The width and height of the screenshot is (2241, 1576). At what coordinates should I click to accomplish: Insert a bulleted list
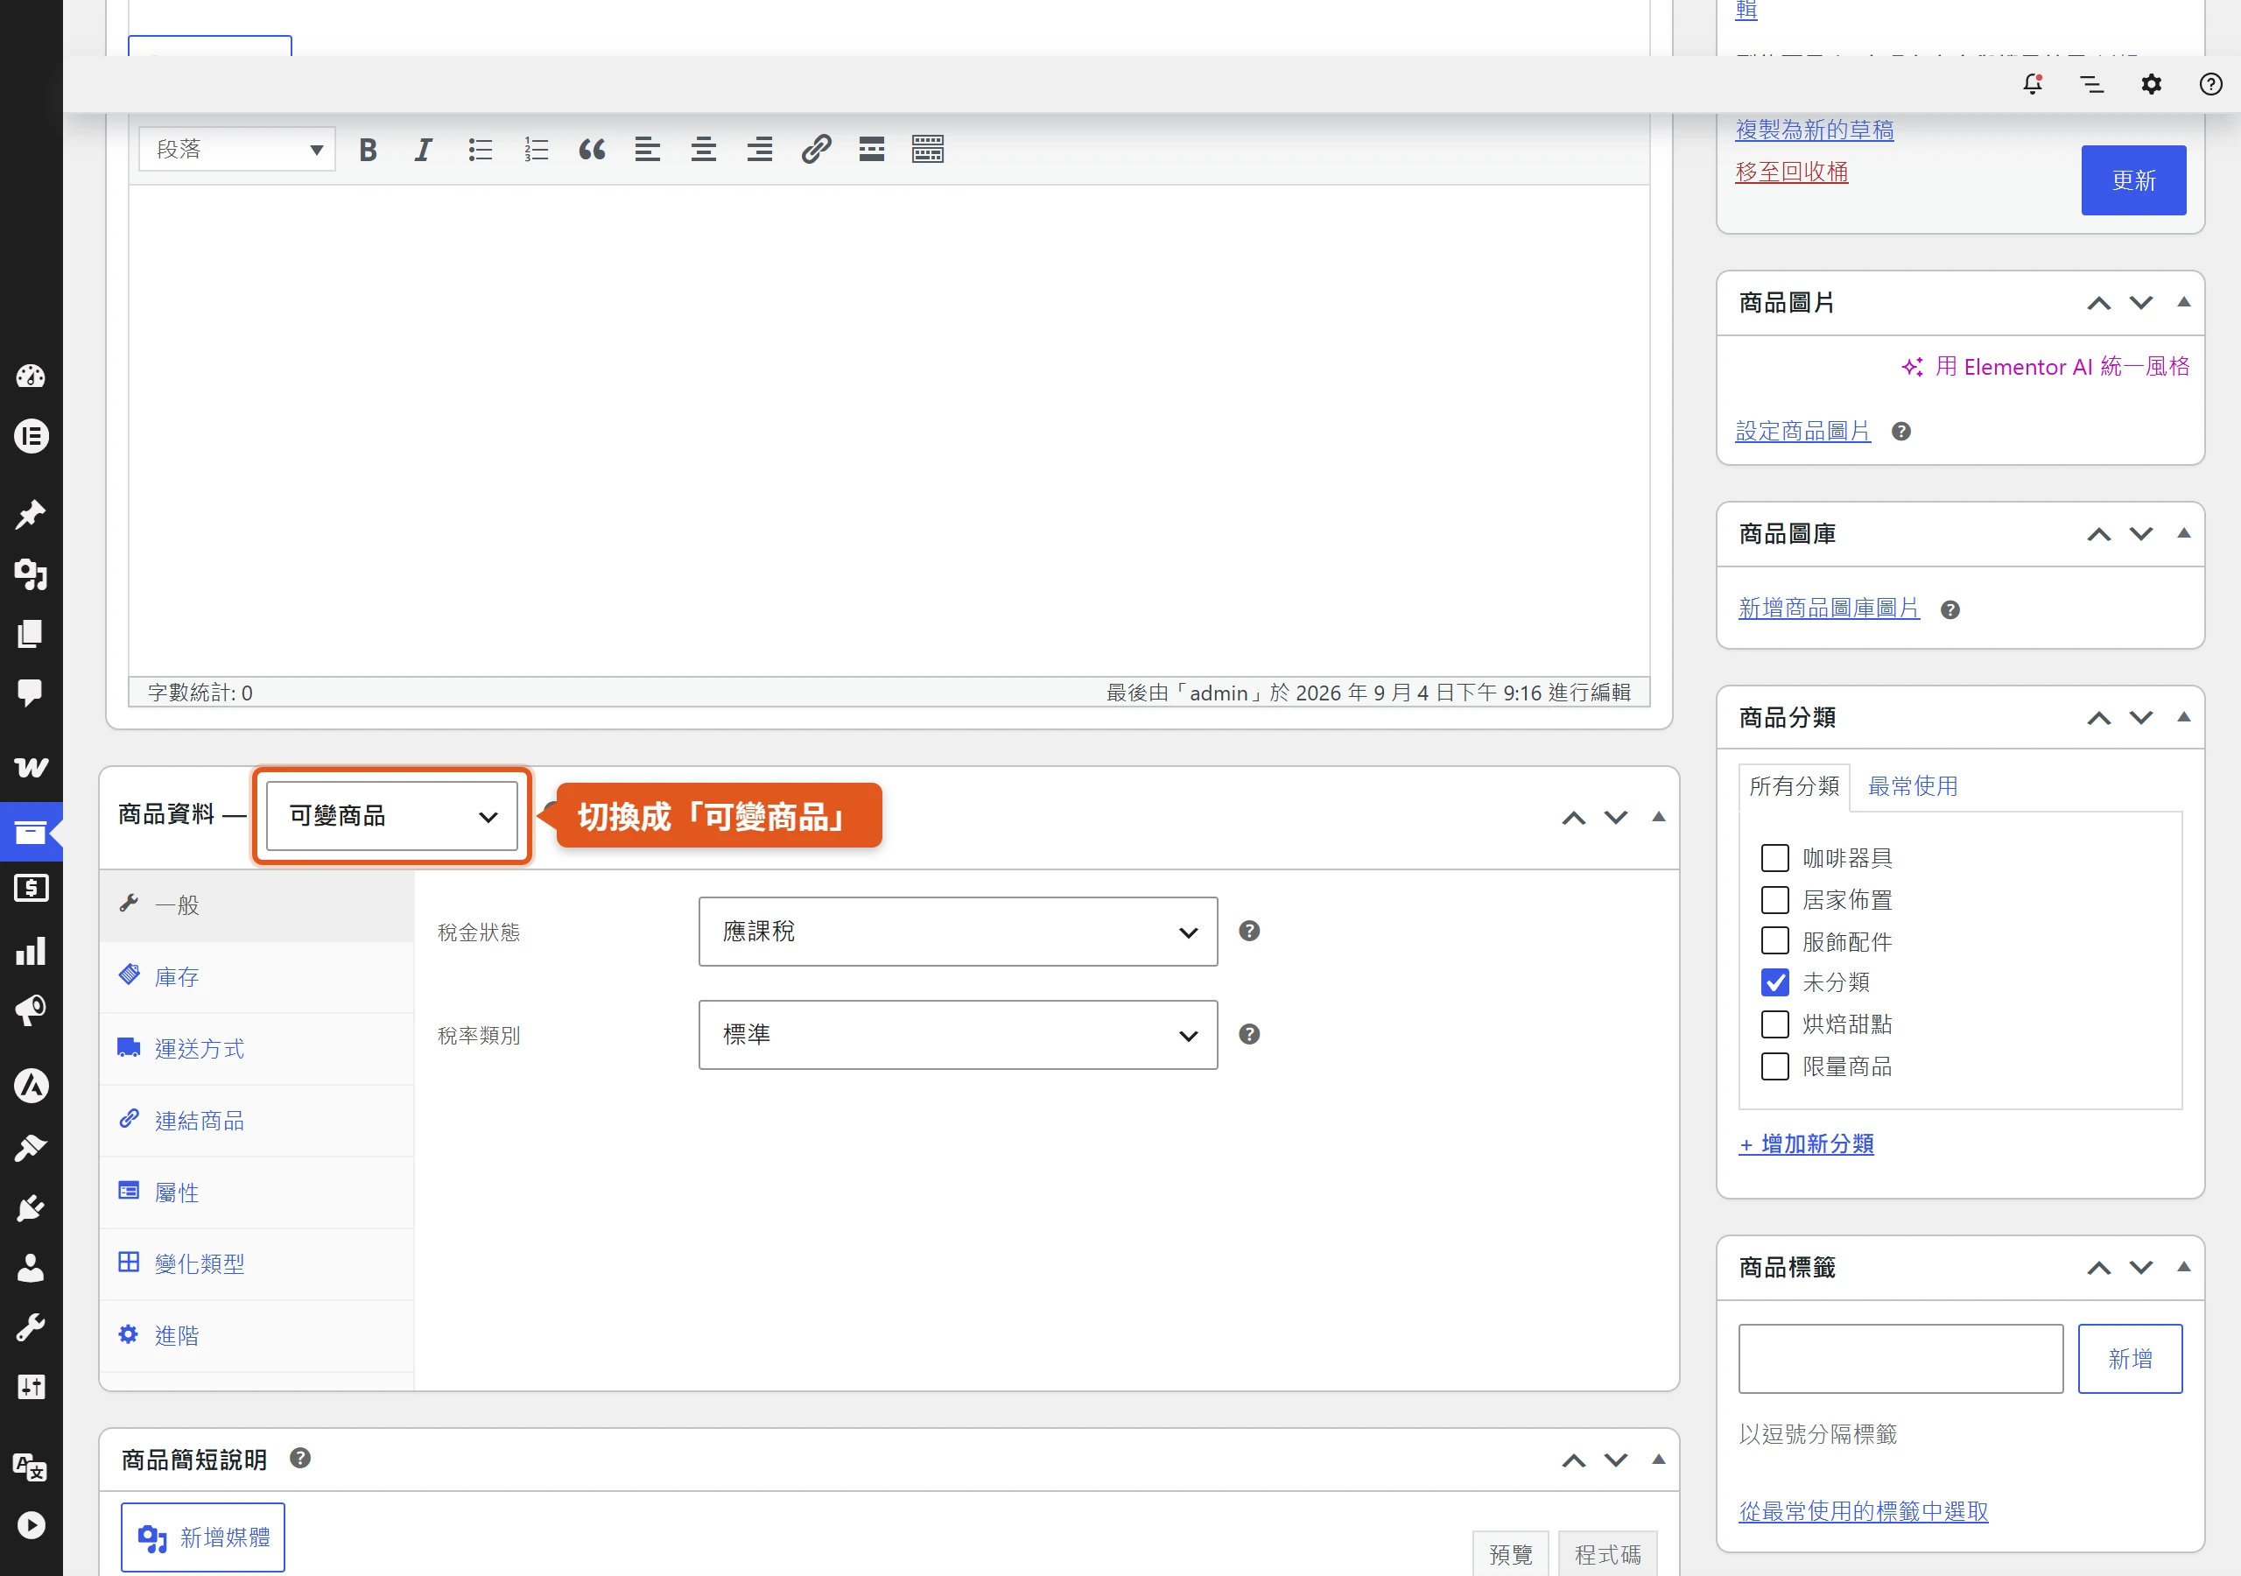point(479,150)
